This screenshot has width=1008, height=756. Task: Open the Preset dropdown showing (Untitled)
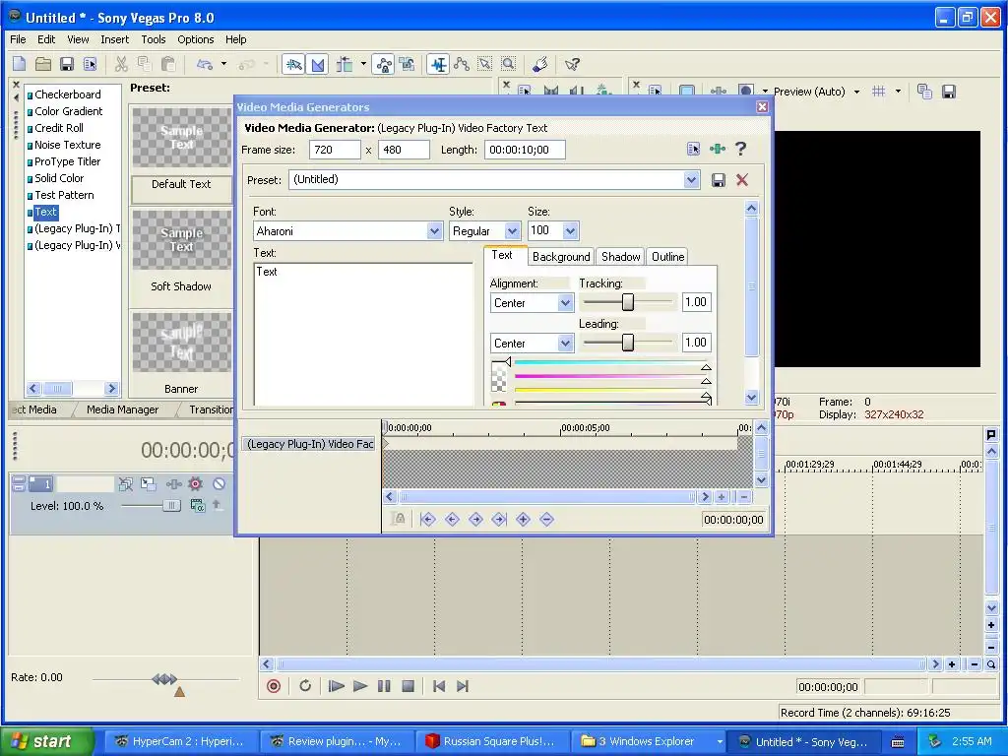click(692, 179)
